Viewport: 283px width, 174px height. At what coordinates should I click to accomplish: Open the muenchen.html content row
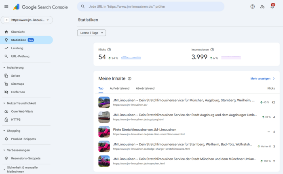tap(187, 161)
